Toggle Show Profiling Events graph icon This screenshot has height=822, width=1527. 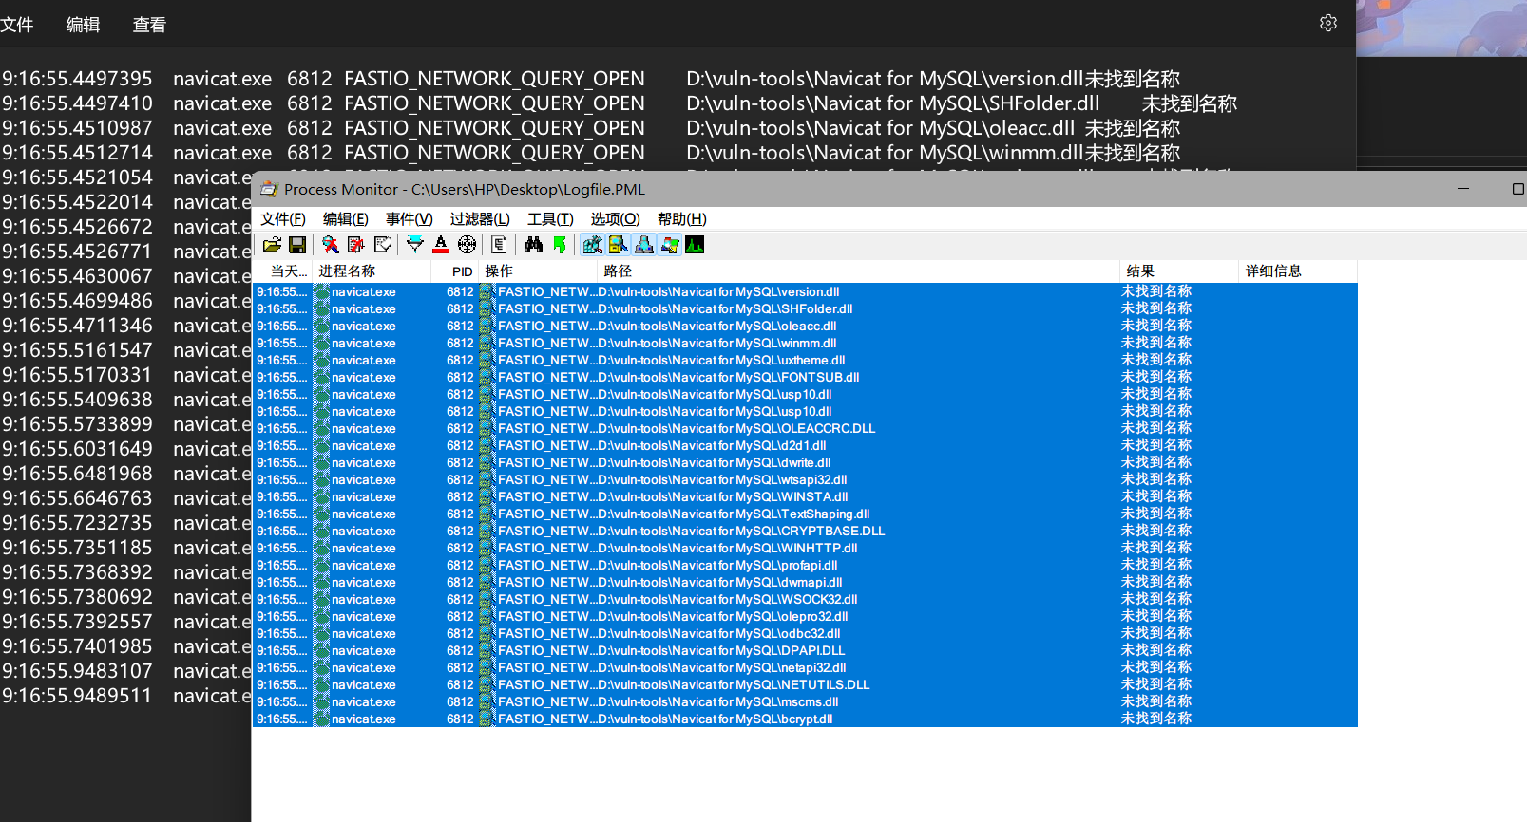point(695,245)
